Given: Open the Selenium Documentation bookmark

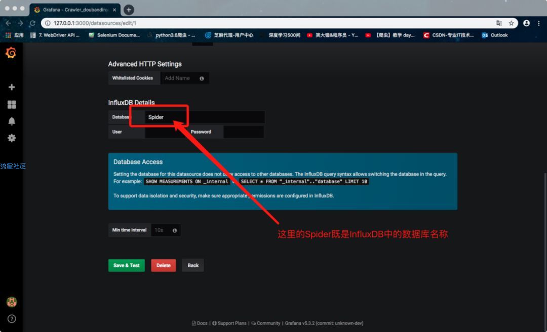Looking at the screenshot, I should 114,35.
